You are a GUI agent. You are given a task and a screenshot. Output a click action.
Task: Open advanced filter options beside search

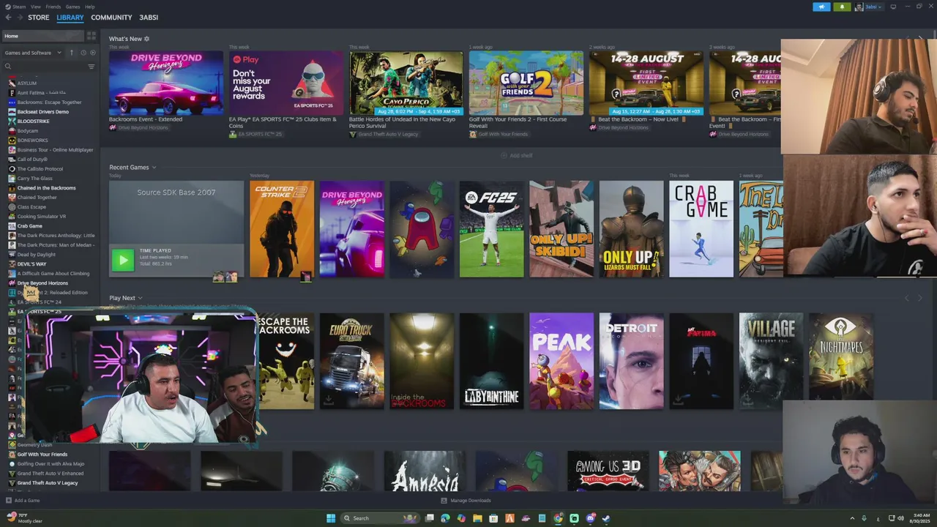click(92, 67)
